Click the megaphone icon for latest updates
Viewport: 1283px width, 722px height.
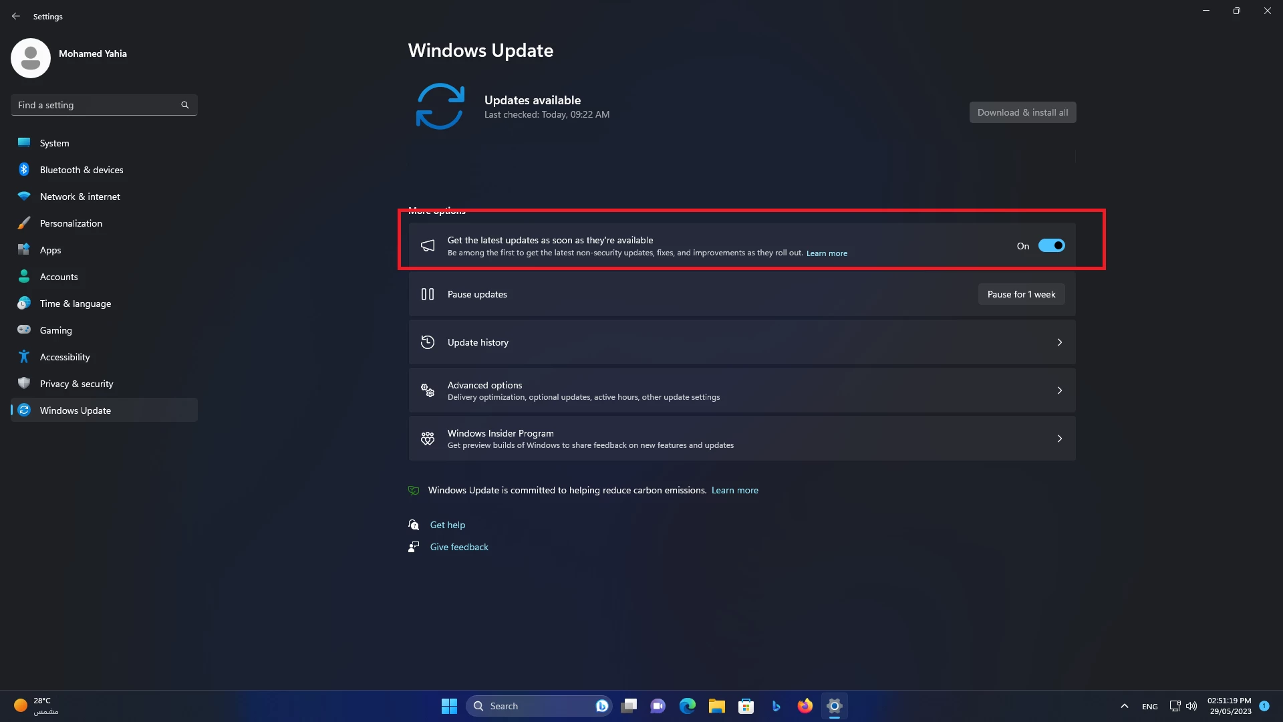[428, 246]
